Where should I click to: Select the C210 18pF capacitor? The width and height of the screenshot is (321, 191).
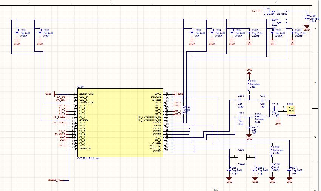coord(239,100)
